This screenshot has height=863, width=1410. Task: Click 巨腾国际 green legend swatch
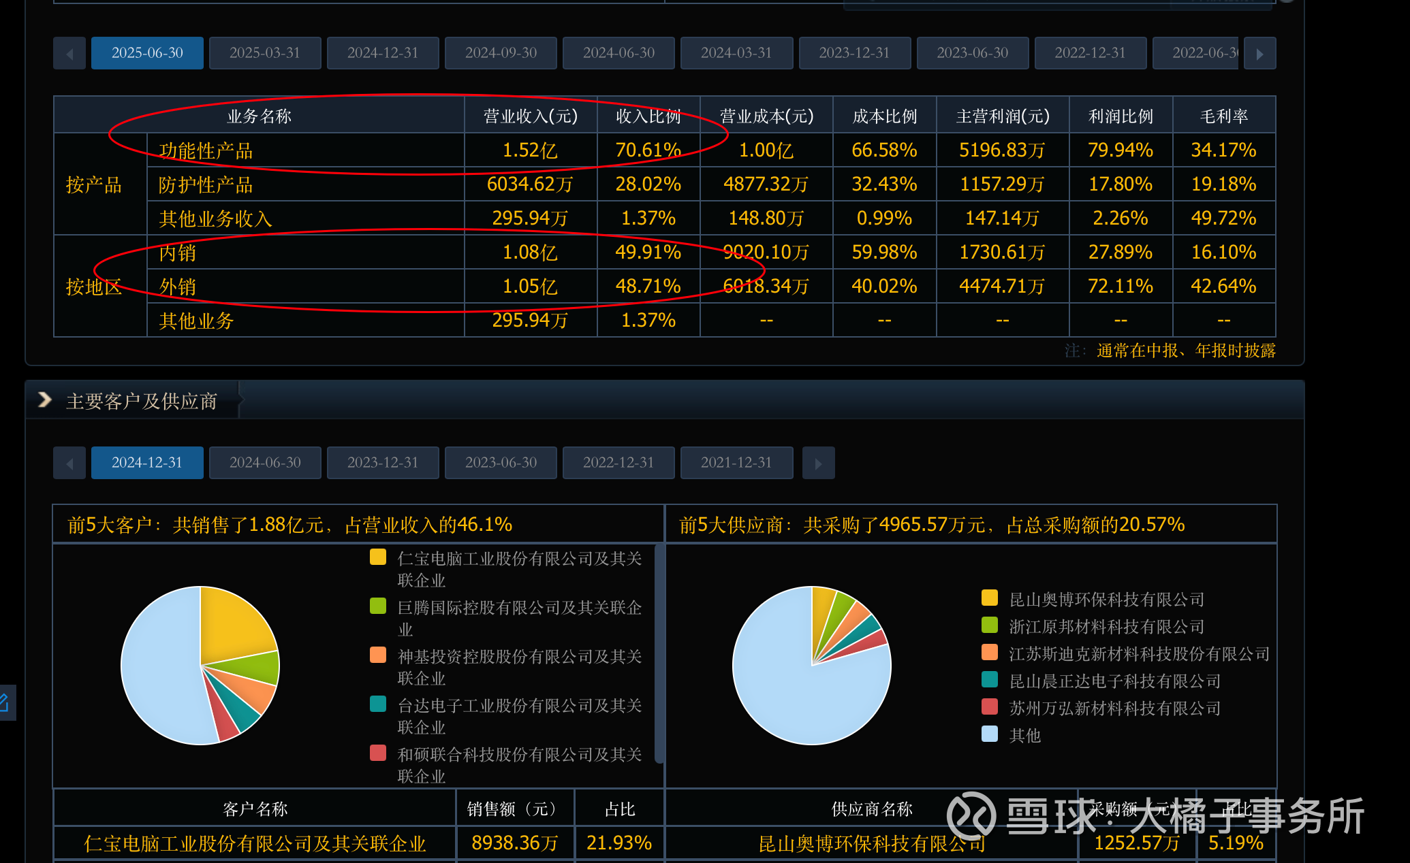point(378,606)
